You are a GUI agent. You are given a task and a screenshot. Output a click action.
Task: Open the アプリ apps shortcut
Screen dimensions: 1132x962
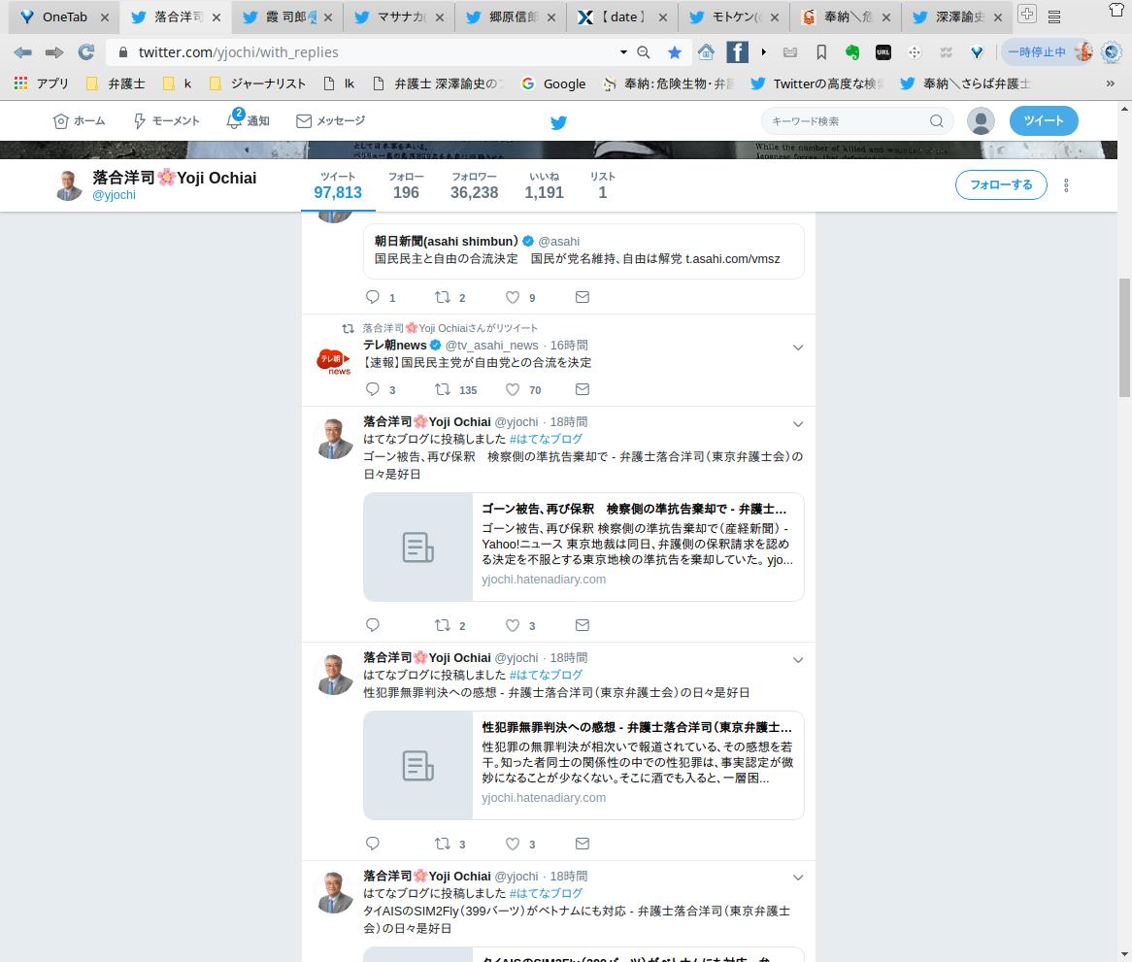click(x=41, y=83)
